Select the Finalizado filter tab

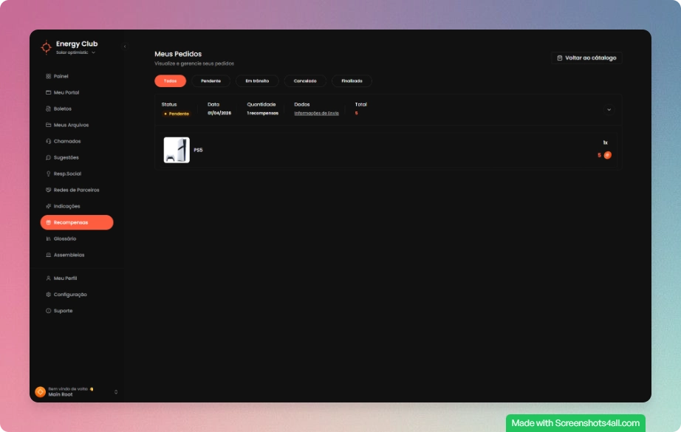[352, 81]
